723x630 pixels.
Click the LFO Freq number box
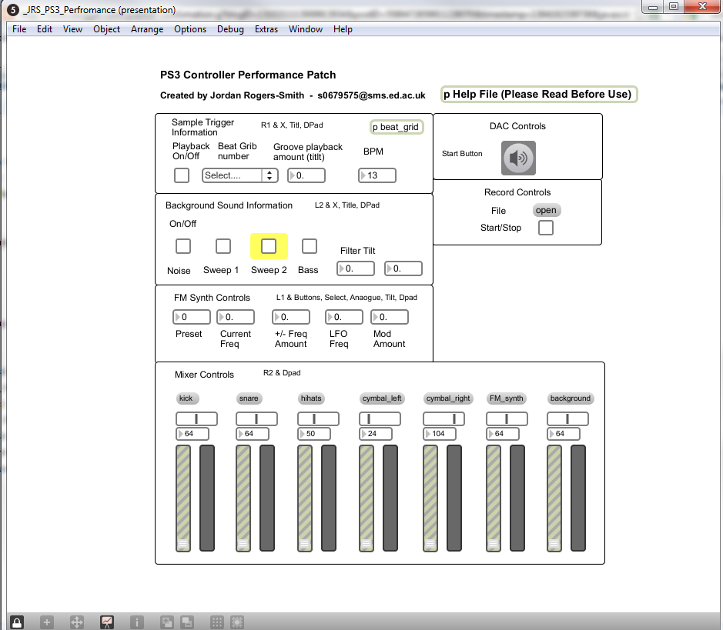tap(344, 317)
